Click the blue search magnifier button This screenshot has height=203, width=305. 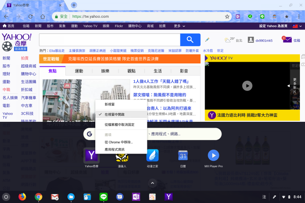click(190, 40)
